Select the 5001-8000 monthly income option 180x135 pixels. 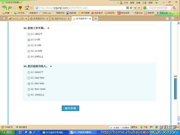(29, 84)
